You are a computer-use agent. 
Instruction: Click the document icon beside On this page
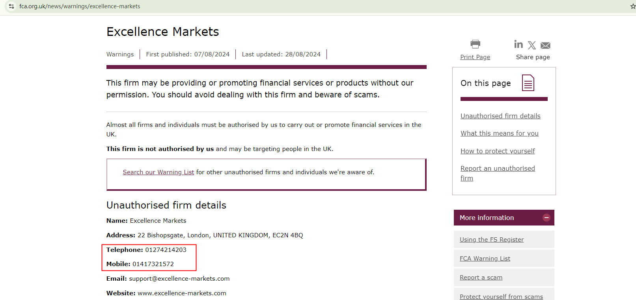tap(528, 83)
